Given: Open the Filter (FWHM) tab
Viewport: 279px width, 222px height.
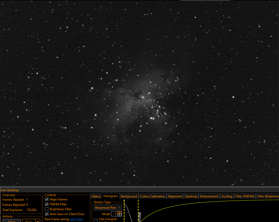Looking at the screenshot, I should click(x=245, y=196).
